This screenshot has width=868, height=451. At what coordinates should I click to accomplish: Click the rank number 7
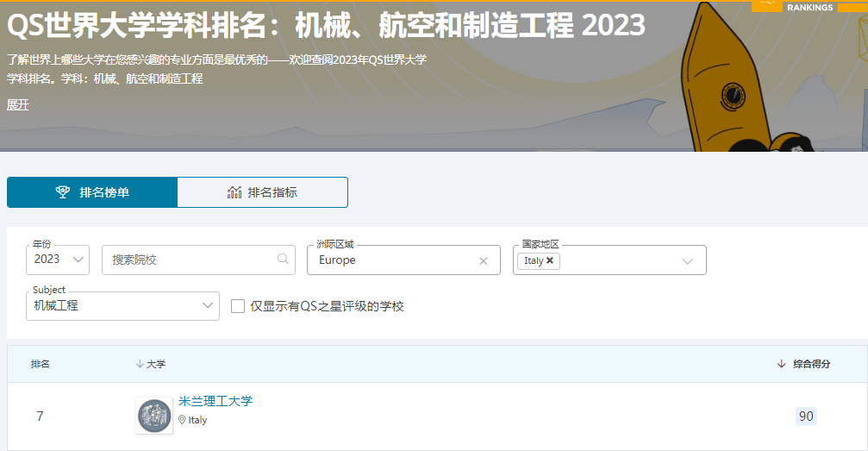click(x=40, y=417)
